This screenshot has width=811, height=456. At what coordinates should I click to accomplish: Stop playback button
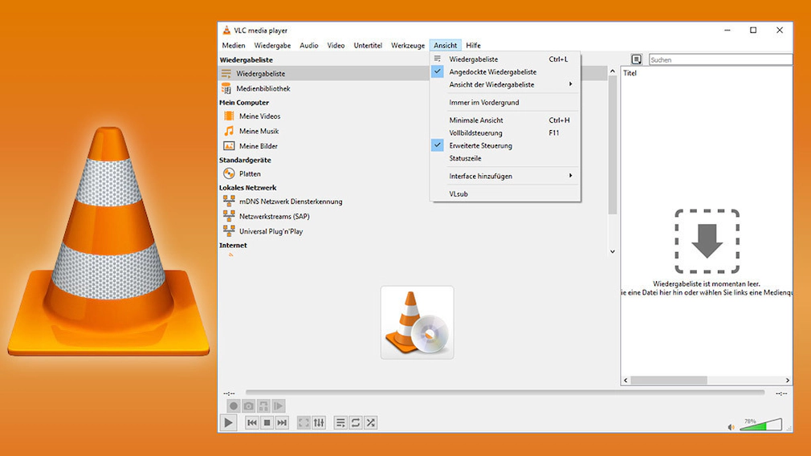click(267, 422)
